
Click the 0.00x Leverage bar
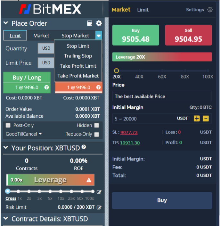(x=50, y=180)
